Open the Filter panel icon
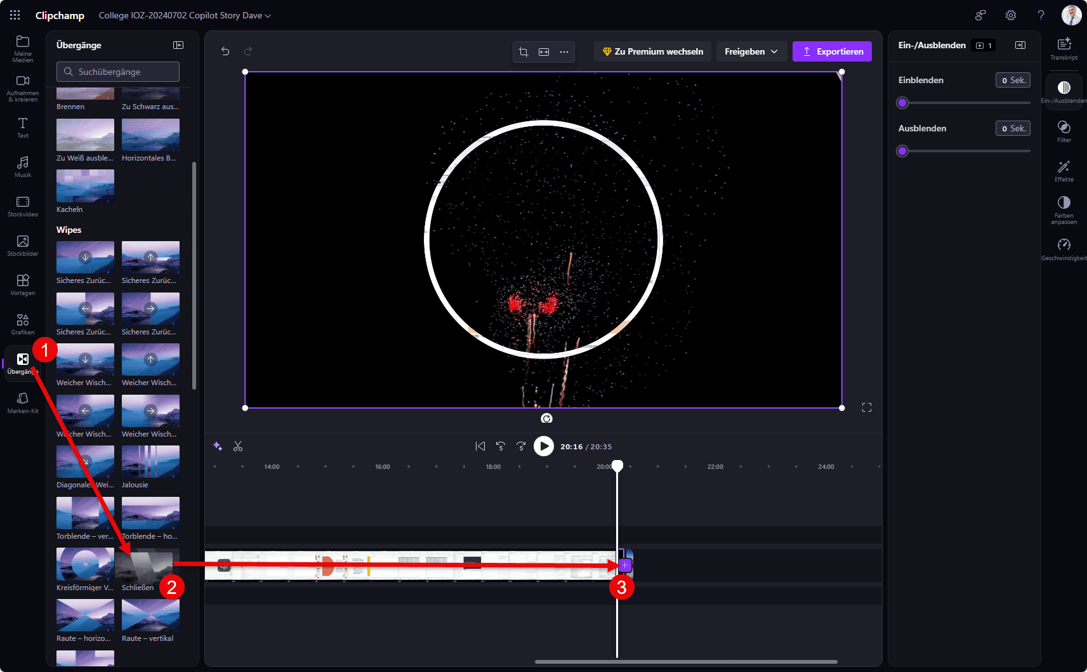Viewport: 1087px width, 672px height. coord(1064,131)
